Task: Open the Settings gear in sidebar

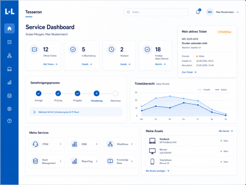Action: (9, 109)
